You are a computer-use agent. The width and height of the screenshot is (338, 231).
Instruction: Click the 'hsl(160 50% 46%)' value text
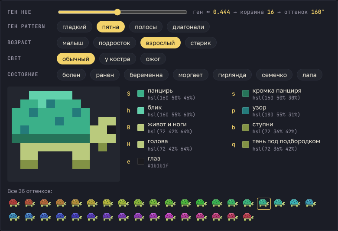pyautogui.click(x=171, y=98)
